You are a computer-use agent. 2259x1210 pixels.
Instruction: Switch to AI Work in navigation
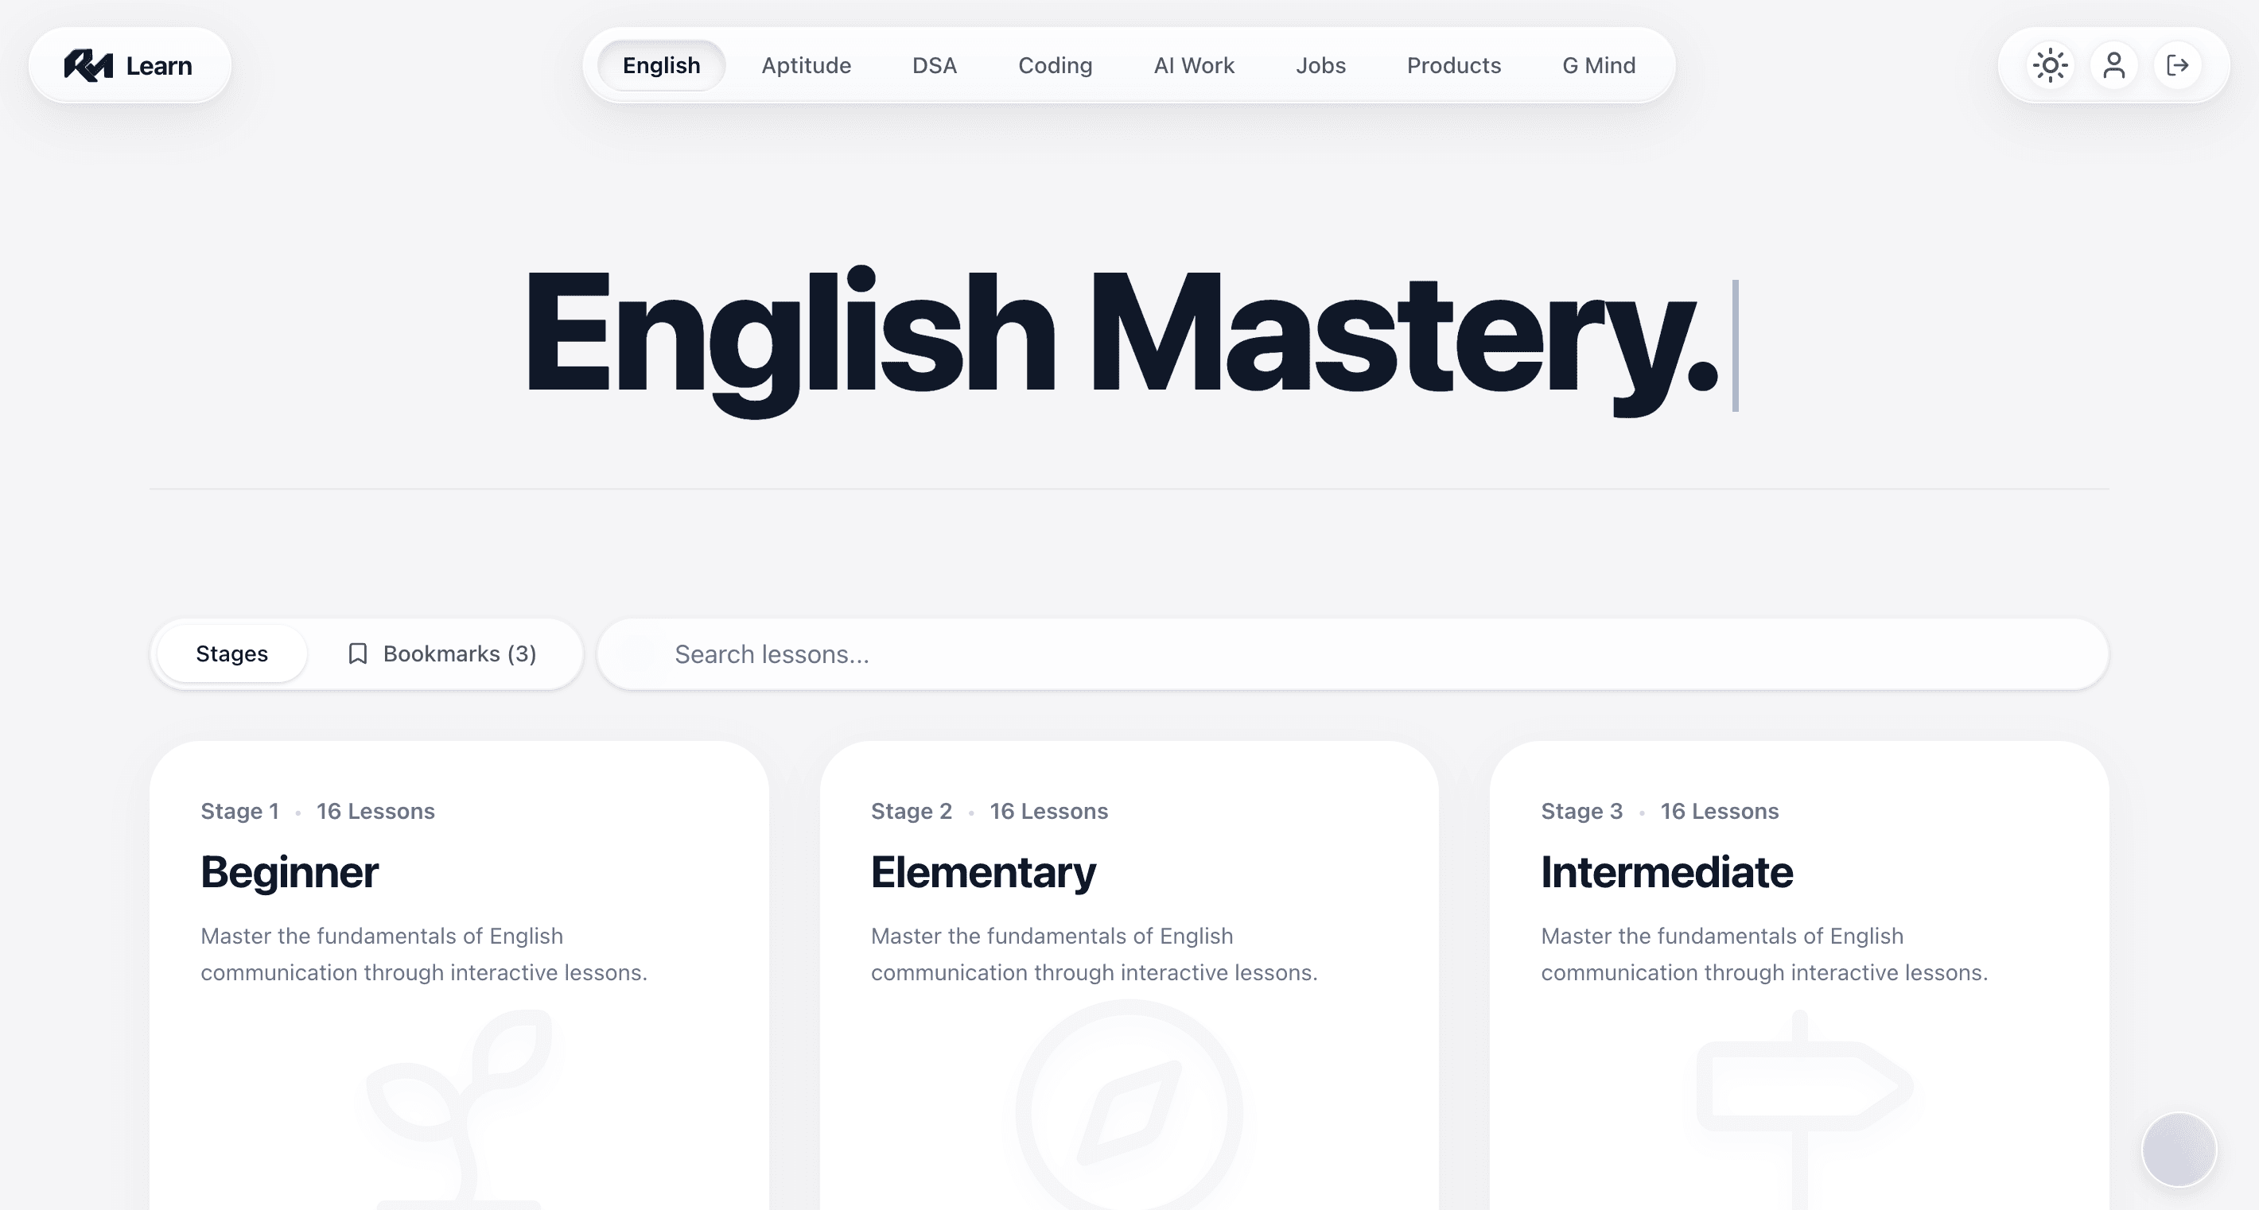pos(1193,66)
